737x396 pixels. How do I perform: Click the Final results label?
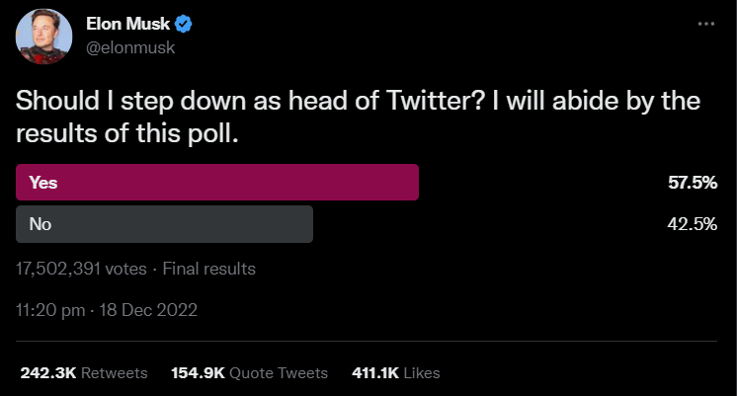click(208, 269)
